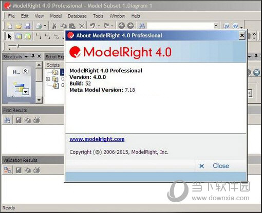
Task: Click into the toolbar search input field
Action: click(x=180, y=26)
